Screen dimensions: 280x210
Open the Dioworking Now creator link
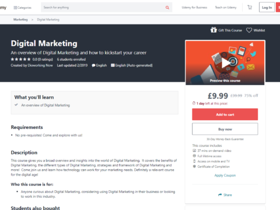pos(40,65)
